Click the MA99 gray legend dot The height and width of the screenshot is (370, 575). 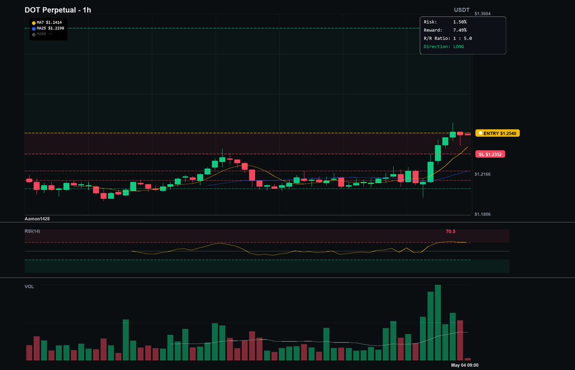[34, 34]
